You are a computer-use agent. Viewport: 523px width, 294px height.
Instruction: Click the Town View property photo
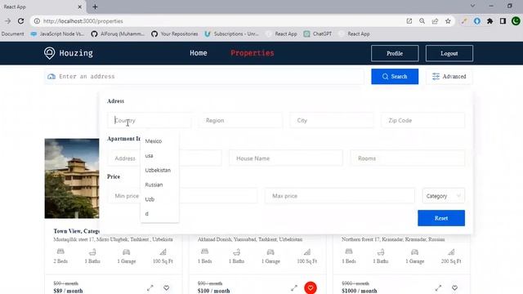(x=72, y=178)
